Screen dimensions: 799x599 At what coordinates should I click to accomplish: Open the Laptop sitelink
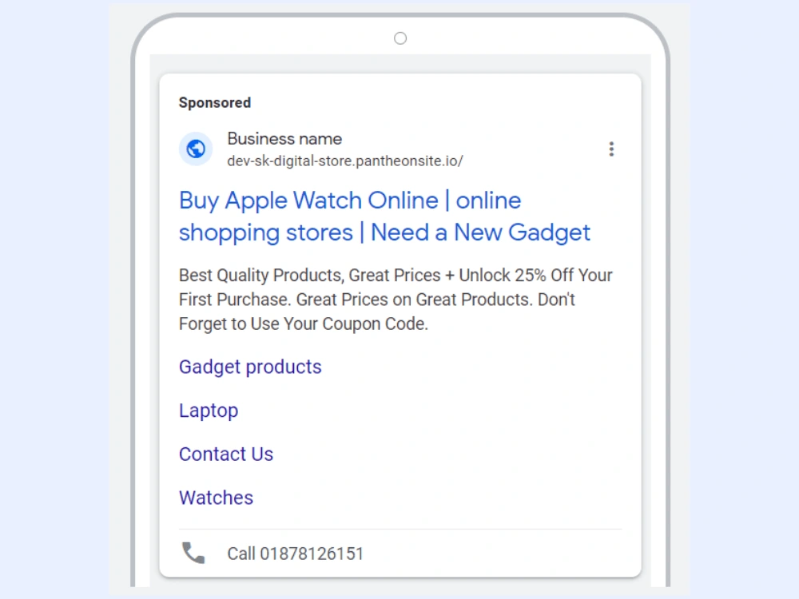(x=209, y=411)
